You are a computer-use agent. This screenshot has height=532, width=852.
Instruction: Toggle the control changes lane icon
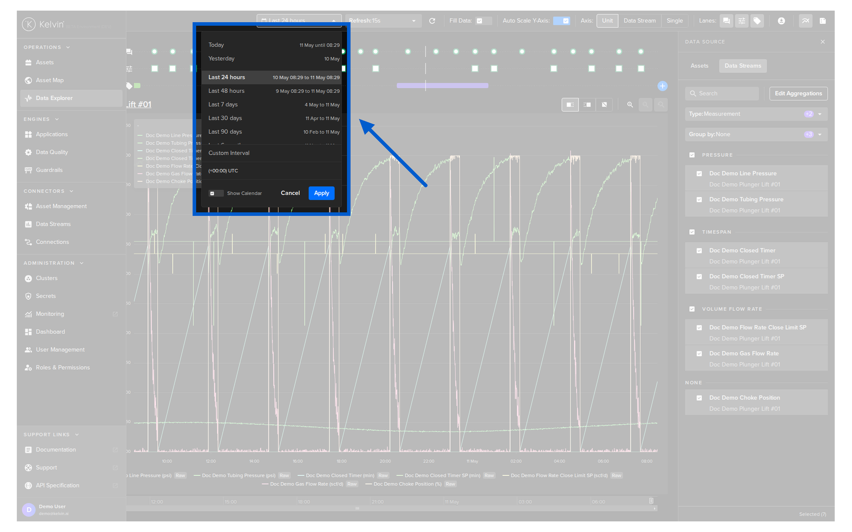pos(742,21)
